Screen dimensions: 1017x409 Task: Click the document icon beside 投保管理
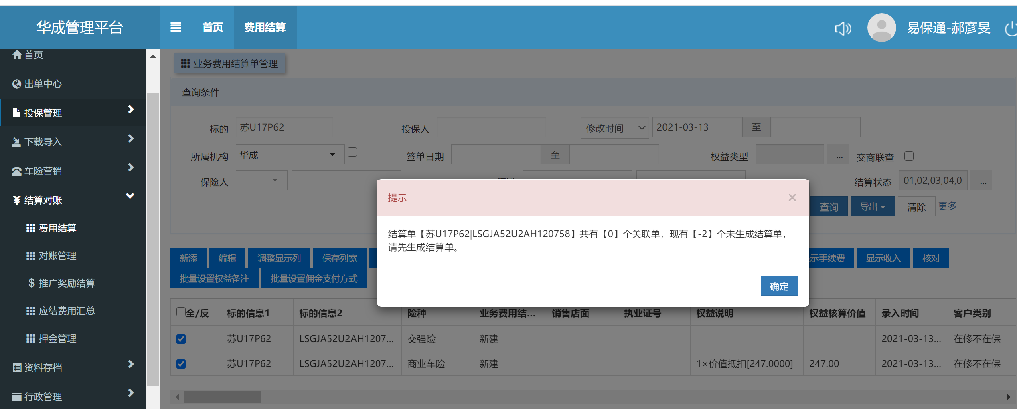click(x=16, y=113)
